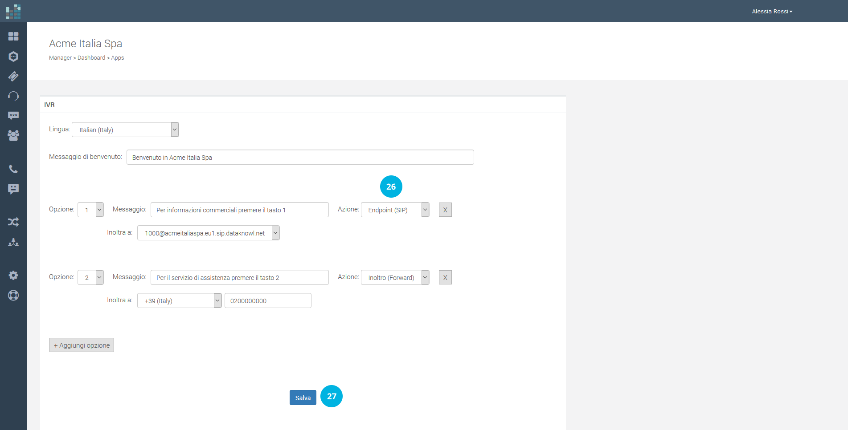
Task: Open the phone handset icon in sidebar
Action: point(13,169)
